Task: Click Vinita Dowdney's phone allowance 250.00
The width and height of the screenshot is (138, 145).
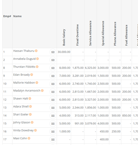Action: (x=116, y=132)
